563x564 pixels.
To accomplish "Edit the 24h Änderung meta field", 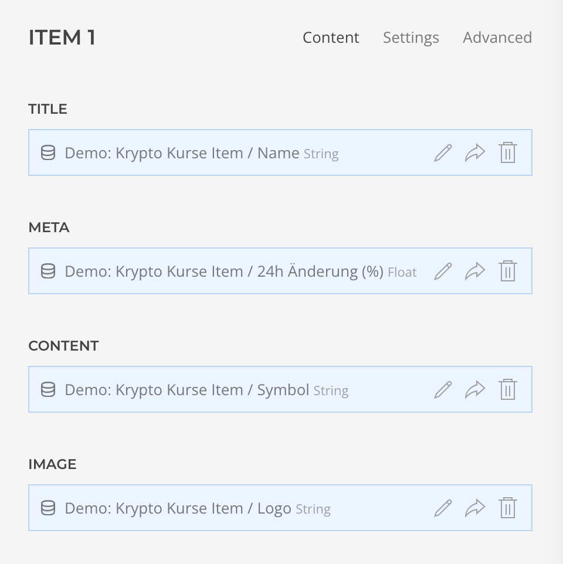I will [442, 271].
